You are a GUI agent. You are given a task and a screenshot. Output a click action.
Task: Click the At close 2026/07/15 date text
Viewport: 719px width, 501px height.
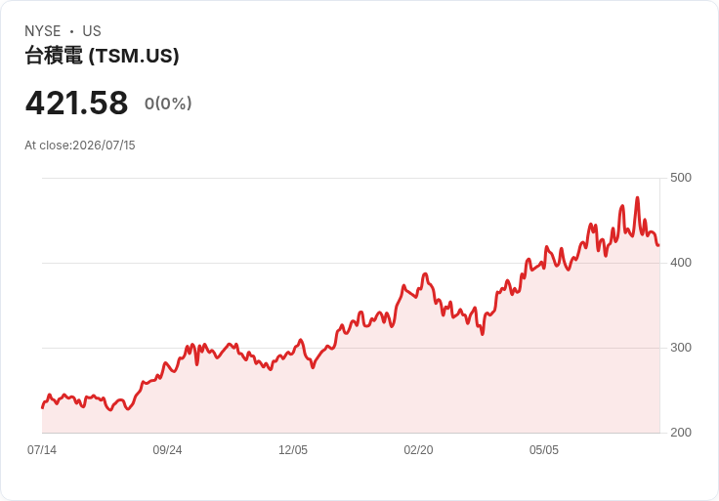80,146
